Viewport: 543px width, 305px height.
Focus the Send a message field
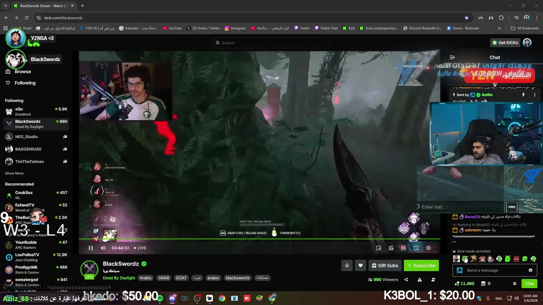pos(494,270)
